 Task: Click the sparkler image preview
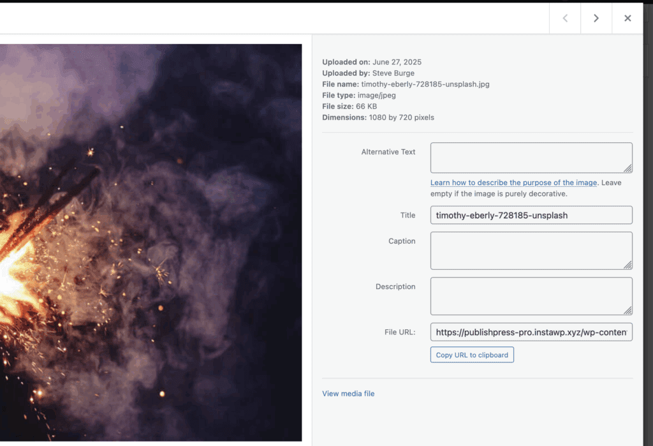[x=150, y=242]
